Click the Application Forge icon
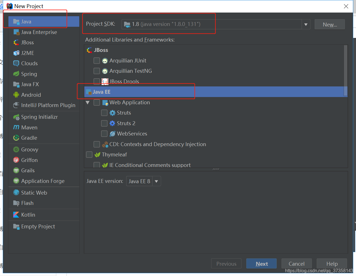Viewport: 356px width, 276px height. [16, 181]
